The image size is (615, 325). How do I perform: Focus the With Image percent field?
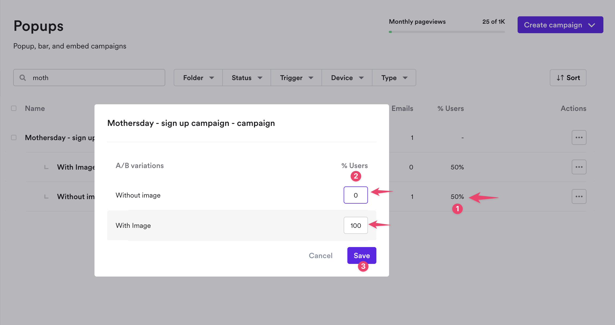pos(356,225)
